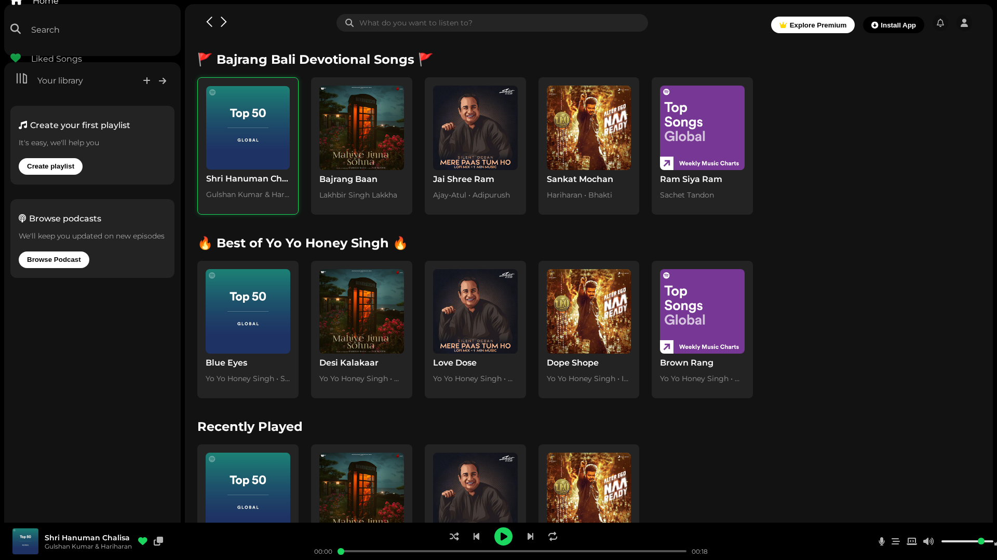
Task: Select the Blue Eyes song title
Action: pyautogui.click(x=226, y=362)
